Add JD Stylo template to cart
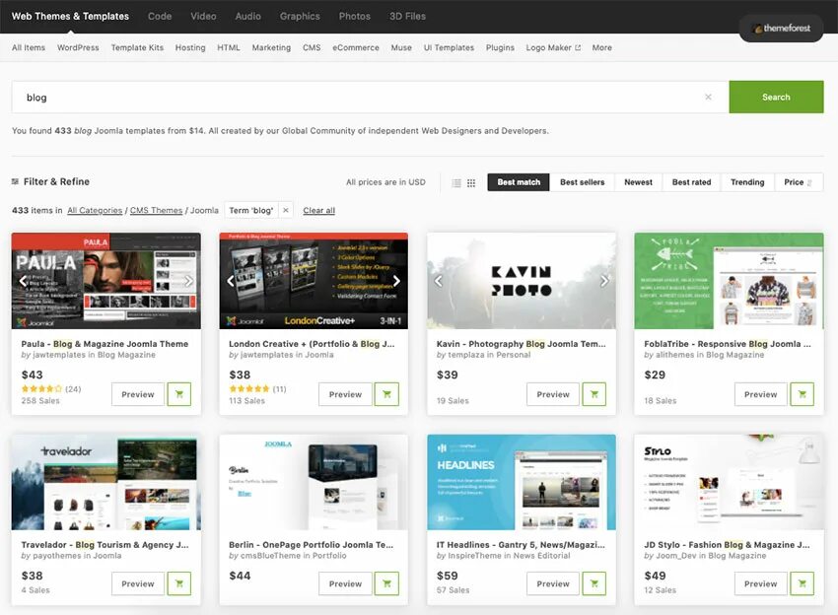The image size is (838, 615). [x=802, y=583]
